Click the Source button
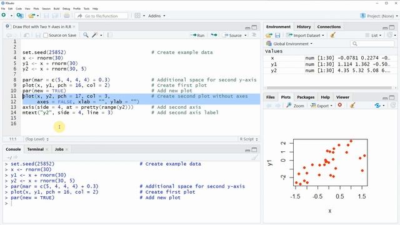400x225 pixels. [x=232, y=35]
